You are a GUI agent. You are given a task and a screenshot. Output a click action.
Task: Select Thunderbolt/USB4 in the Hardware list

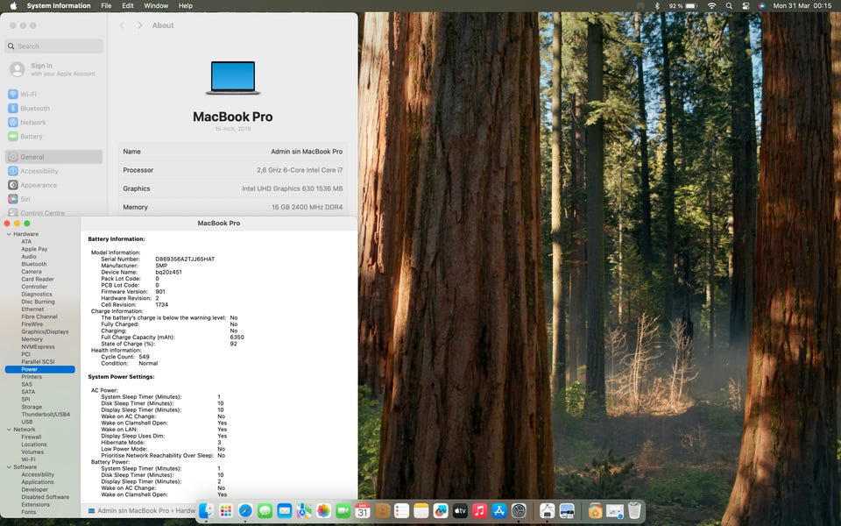(x=46, y=415)
